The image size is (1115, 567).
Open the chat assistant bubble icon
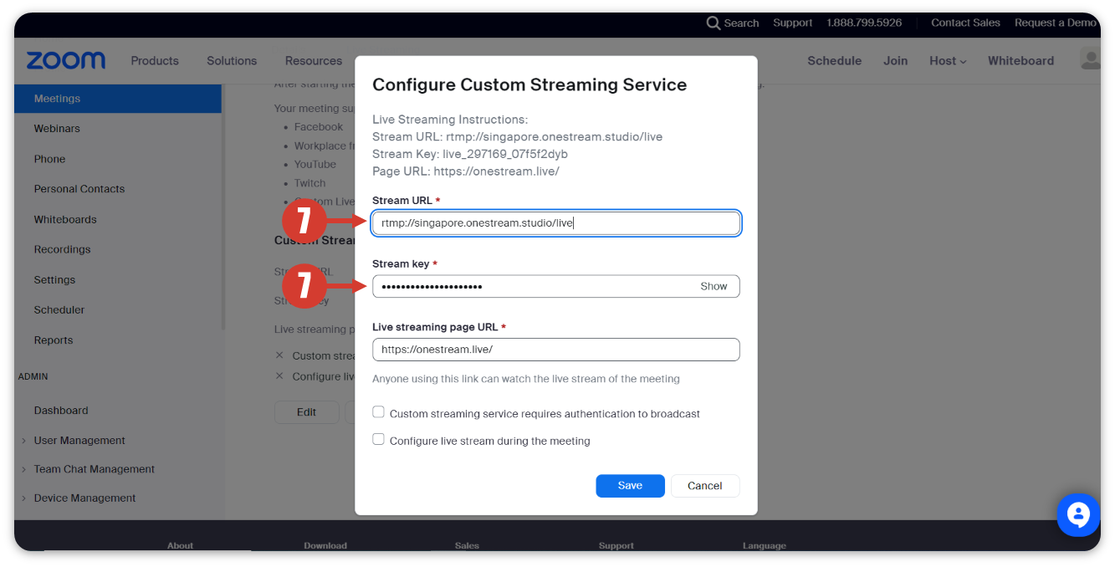point(1078,514)
